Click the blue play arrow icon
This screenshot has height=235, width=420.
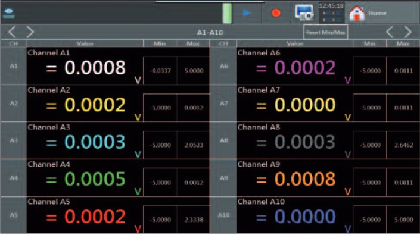click(247, 13)
